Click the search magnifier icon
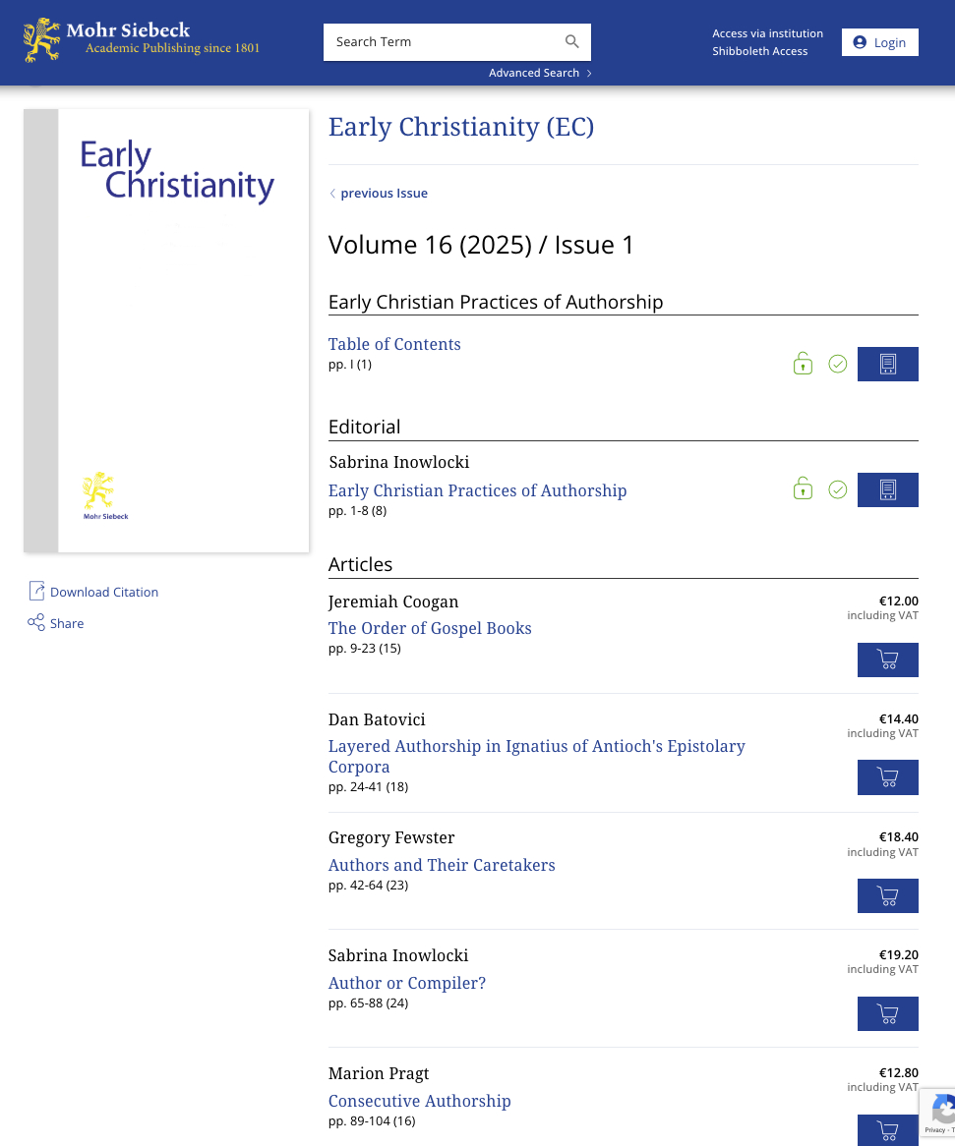Screen dimensions: 955x1146 coord(571,41)
